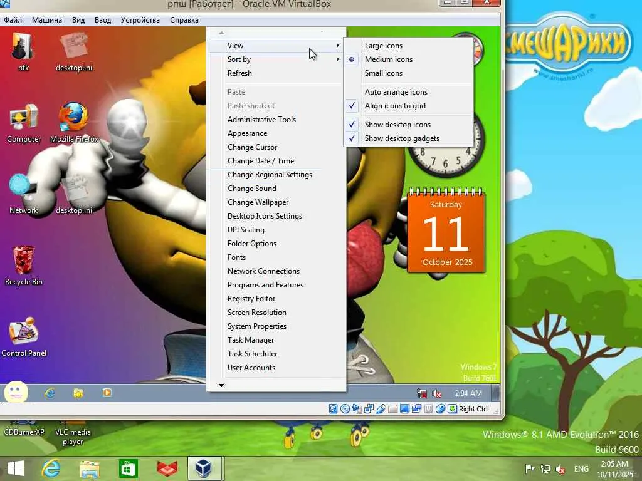
Task: Click the VirtualBox CPU status icon
Action: click(428, 408)
